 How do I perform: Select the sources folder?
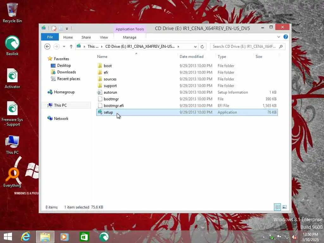(x=187, y=79)
